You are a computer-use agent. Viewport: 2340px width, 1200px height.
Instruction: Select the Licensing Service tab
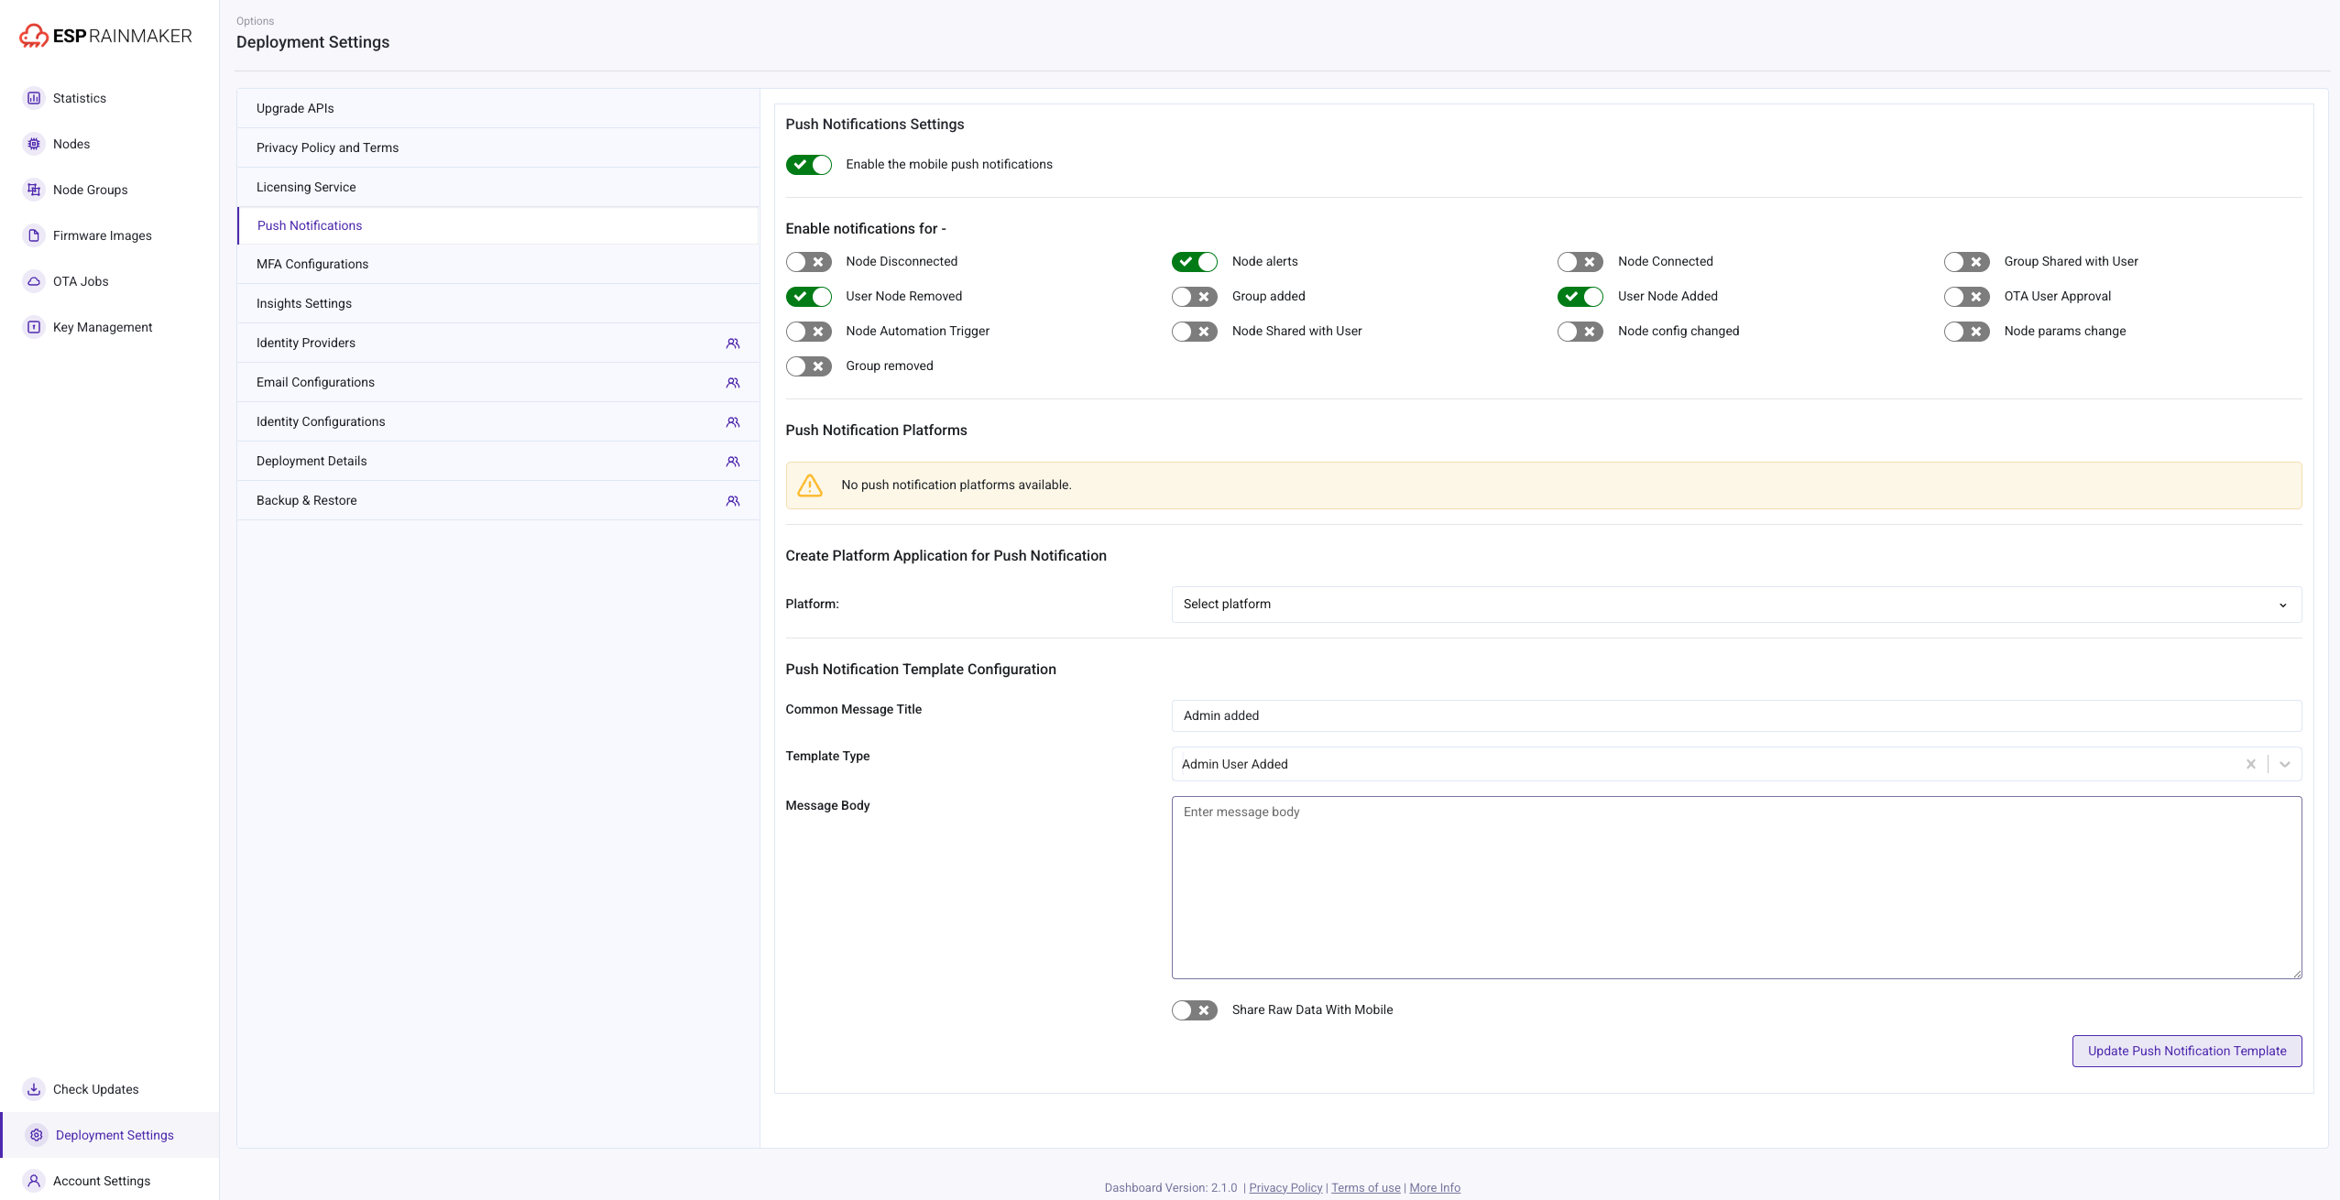click(498, 187)
